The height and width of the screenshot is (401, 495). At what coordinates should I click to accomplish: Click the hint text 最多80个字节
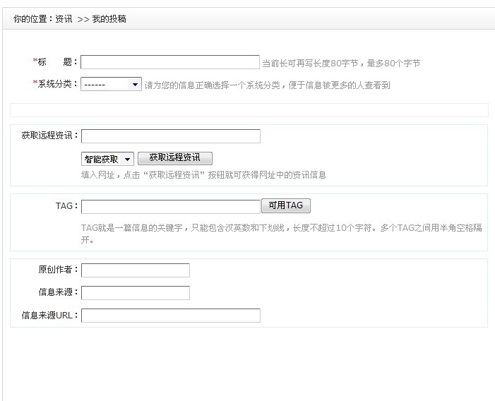393,64
